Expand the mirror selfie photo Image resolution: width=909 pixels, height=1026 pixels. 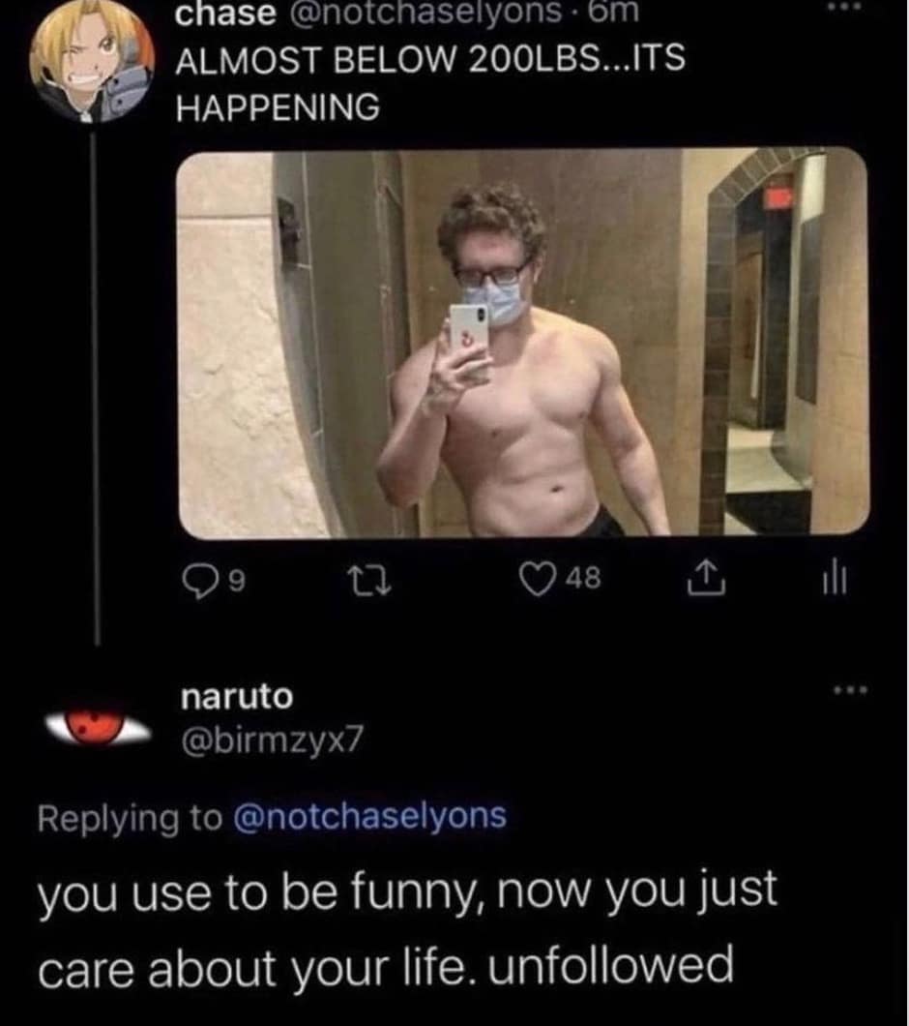[x=522, y=343]
